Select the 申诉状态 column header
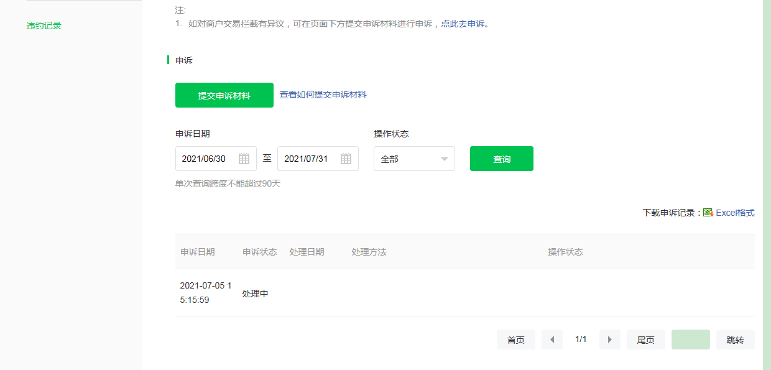This screenshot has width=771, height=370. tap(260, 252)
